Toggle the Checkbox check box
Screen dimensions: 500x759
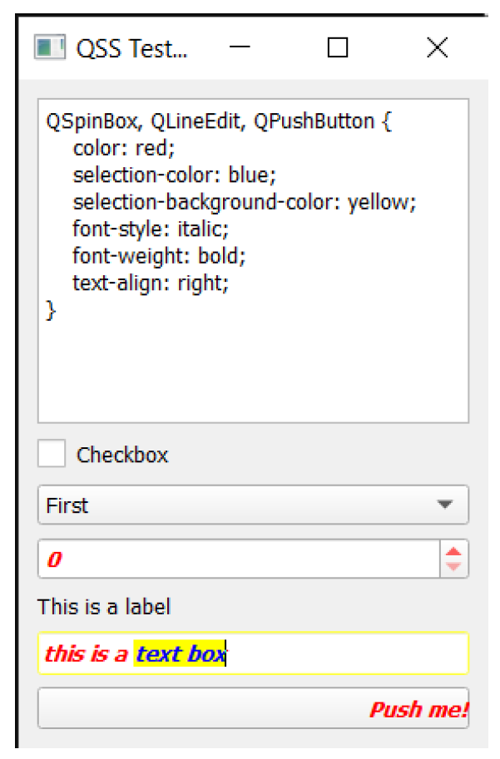[52, 453]
